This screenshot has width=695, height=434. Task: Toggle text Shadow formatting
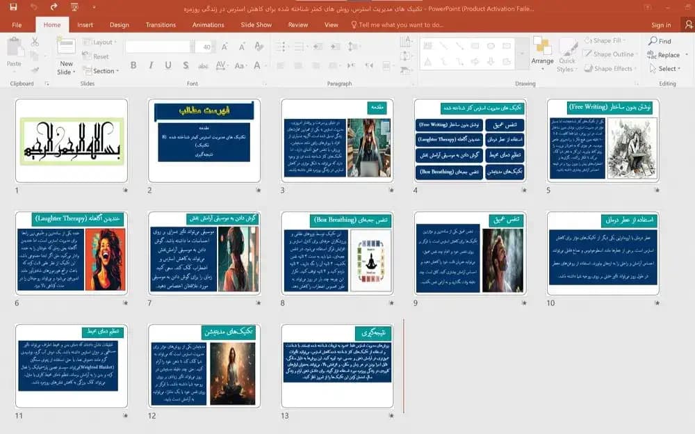[186, 65]
